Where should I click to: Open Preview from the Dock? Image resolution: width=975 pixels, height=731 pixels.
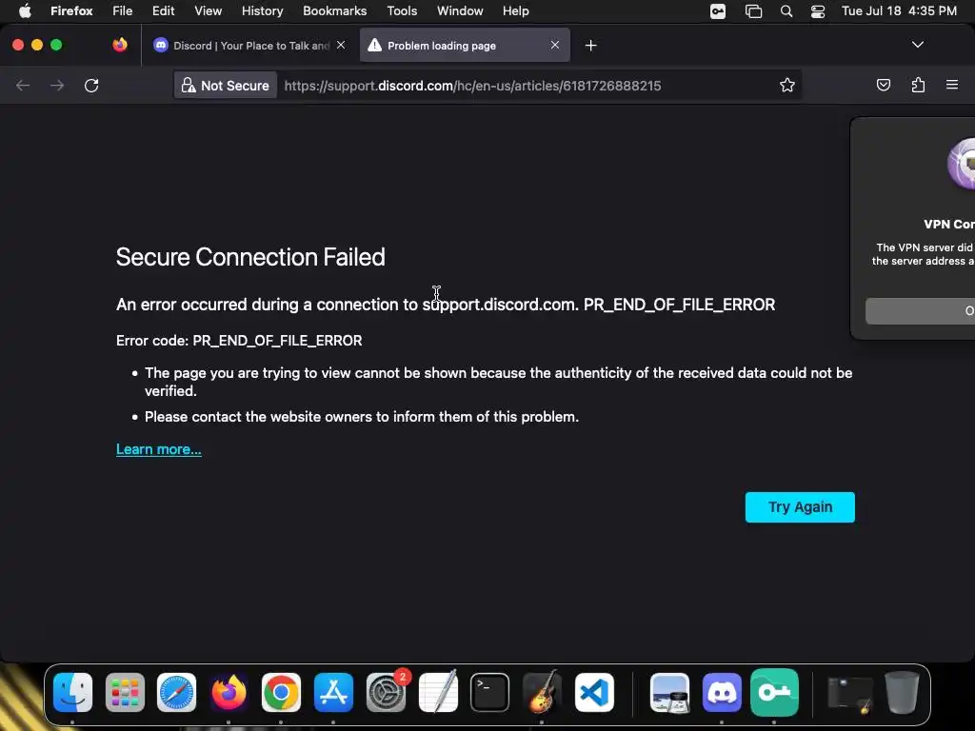tap(669, 692)
